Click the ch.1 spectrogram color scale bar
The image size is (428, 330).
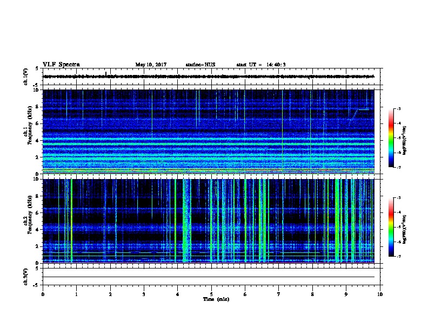(391, 138)
